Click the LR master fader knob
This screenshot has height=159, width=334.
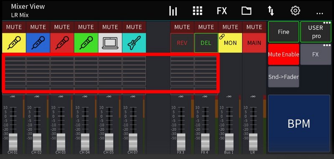point(253,142)
